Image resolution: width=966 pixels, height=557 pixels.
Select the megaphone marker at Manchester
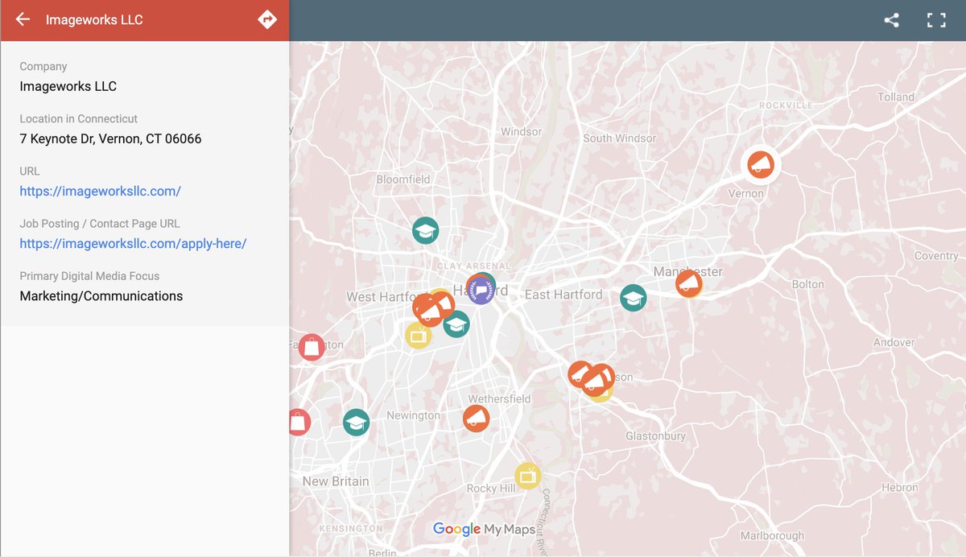pos(689,283)
